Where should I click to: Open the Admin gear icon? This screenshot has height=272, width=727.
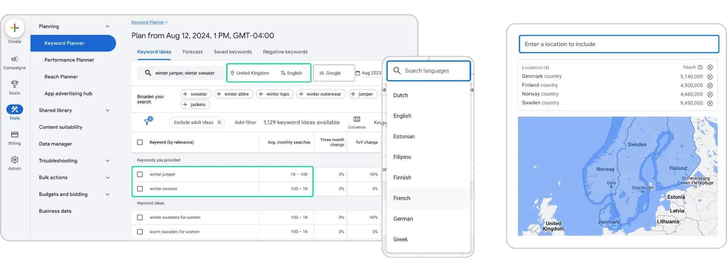pos(15,160)
